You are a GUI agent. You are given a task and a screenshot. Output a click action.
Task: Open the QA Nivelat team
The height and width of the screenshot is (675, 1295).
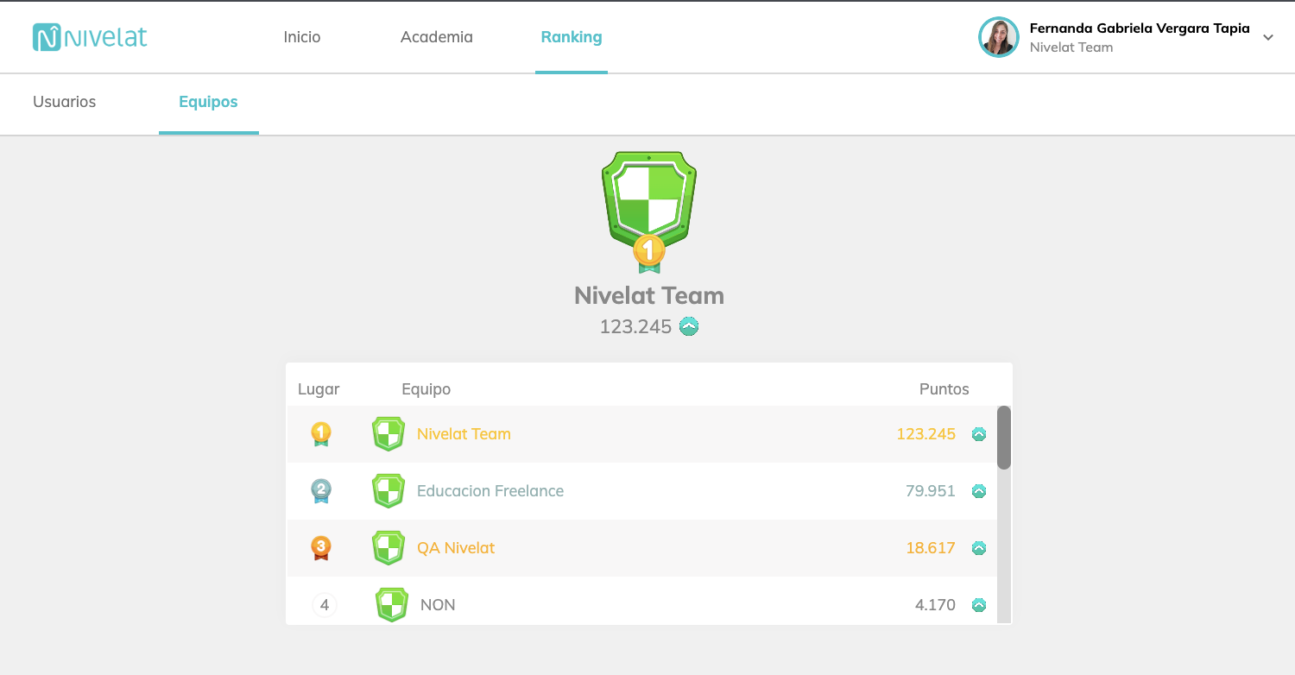tap(456, 548)
